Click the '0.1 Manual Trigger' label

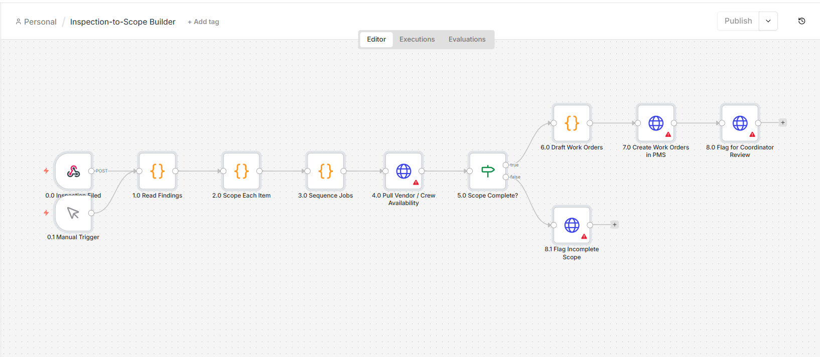73,237
